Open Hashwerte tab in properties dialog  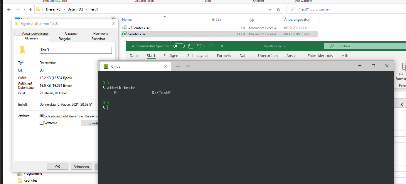[x=101, y=34]
